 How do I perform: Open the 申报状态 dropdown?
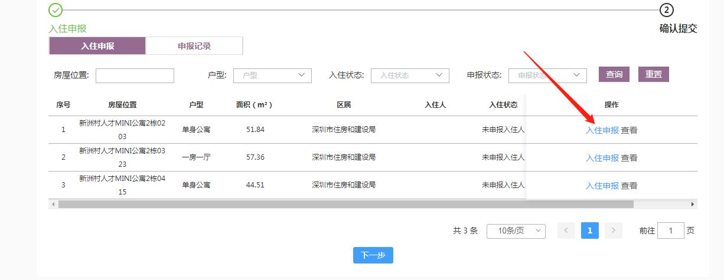tap(547, 75)
